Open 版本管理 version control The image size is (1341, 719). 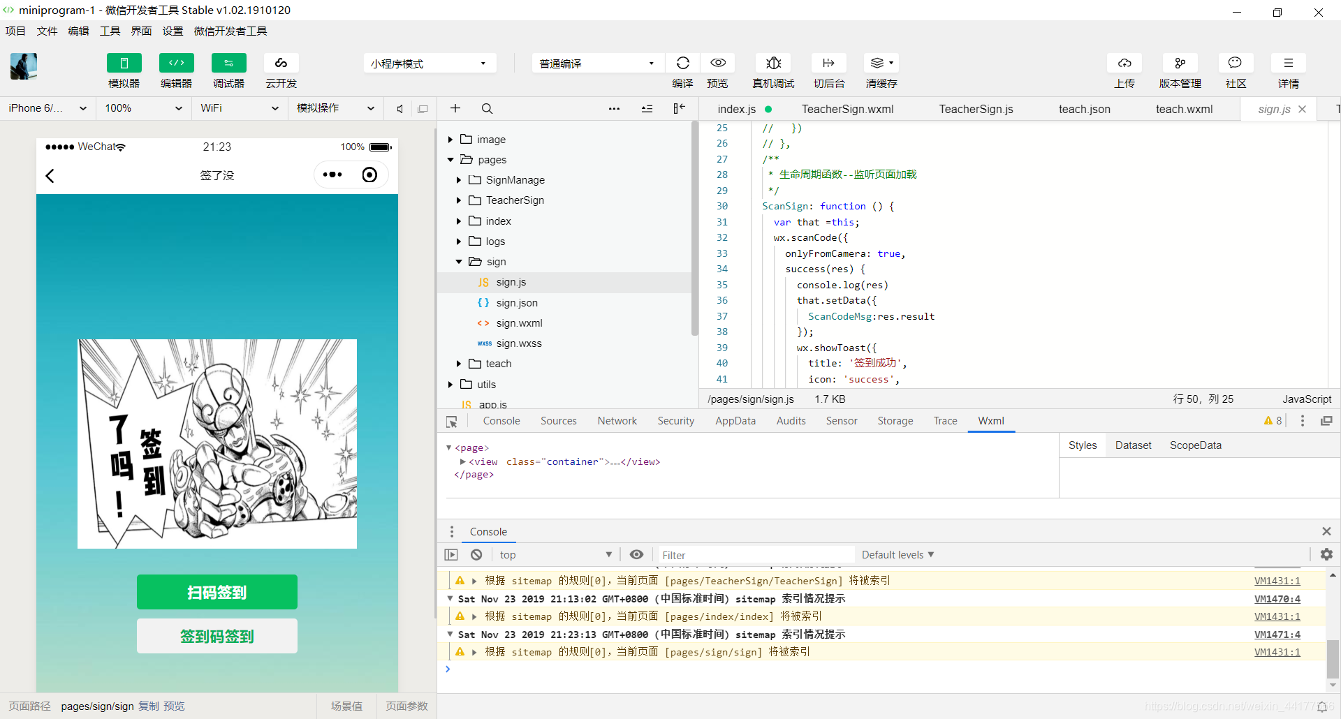1180,63
